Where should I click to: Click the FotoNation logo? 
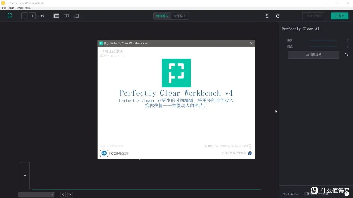tap(115, 153)
